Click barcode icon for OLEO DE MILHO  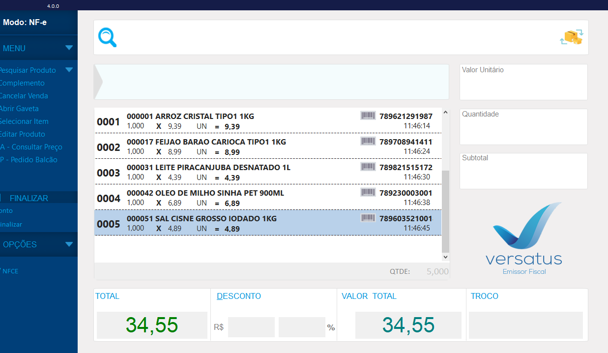(x=368, y=192)
